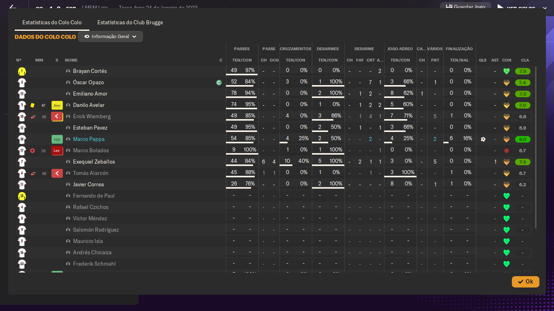Click Brayan Cortés 7.9 rating badge

(x=523, y=71)
